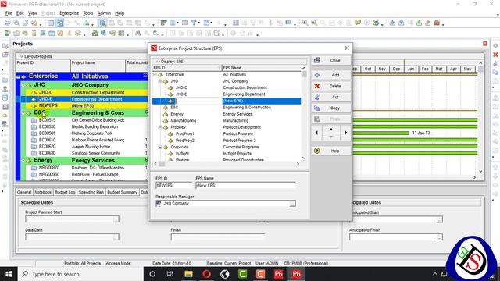Image resolution: width=500 pixels, height=281 pixels.
Task: Collapse the JHO group in Projects window
Action: pyautogui.click(x=23, y=85)
